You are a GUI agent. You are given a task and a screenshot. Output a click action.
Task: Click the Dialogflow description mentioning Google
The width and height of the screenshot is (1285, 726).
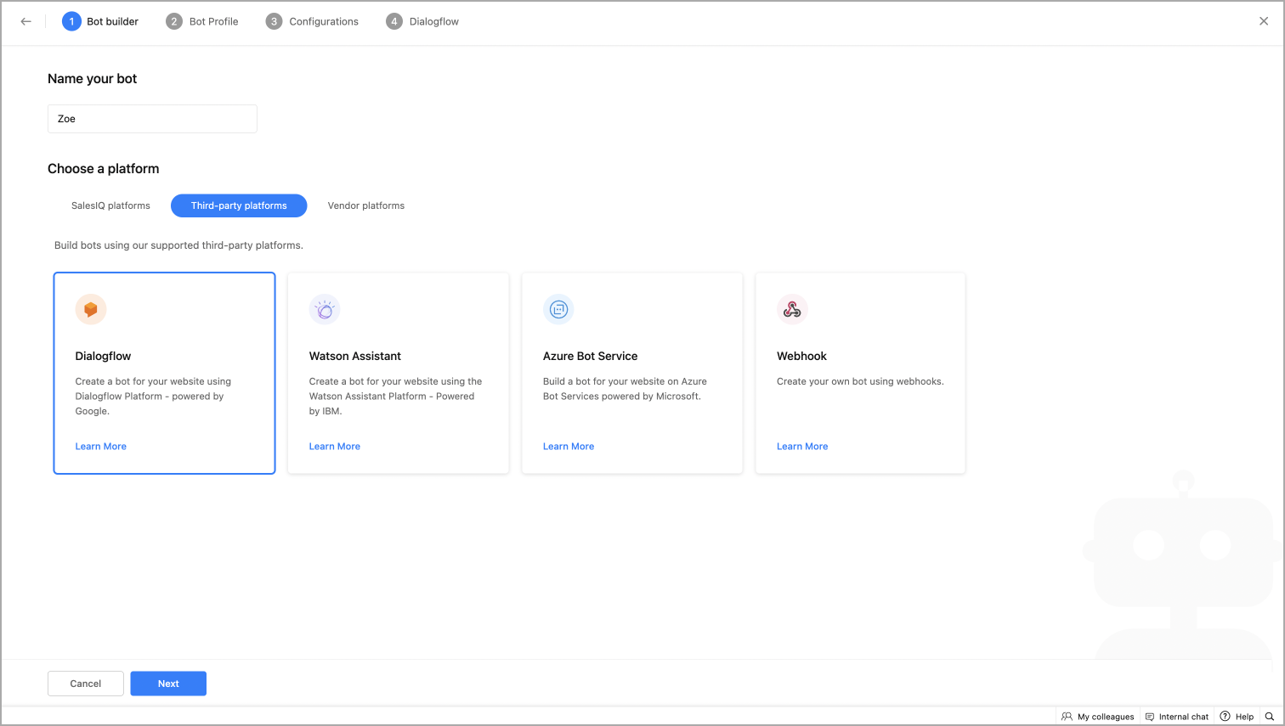pyautogui.click(x=153, y=397)
